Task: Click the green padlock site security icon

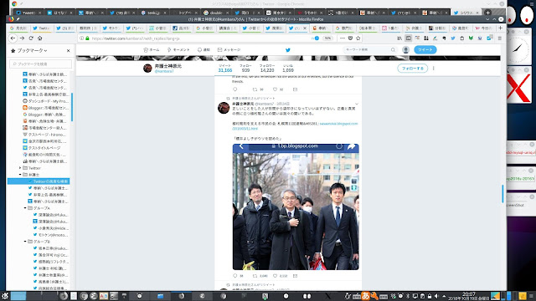Action: coord(87,38)
